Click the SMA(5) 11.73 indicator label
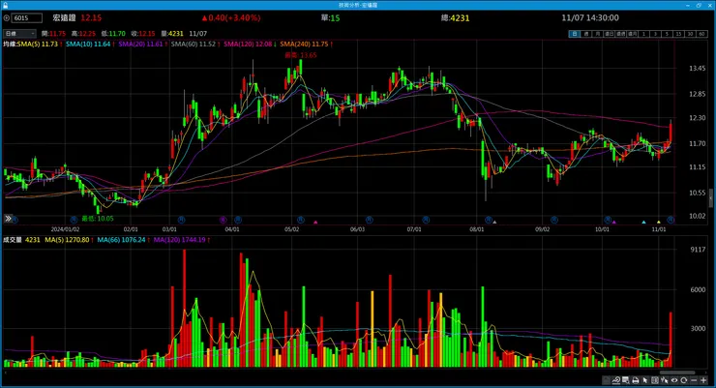This screenshot has width=716, height=388. point(38,45)
